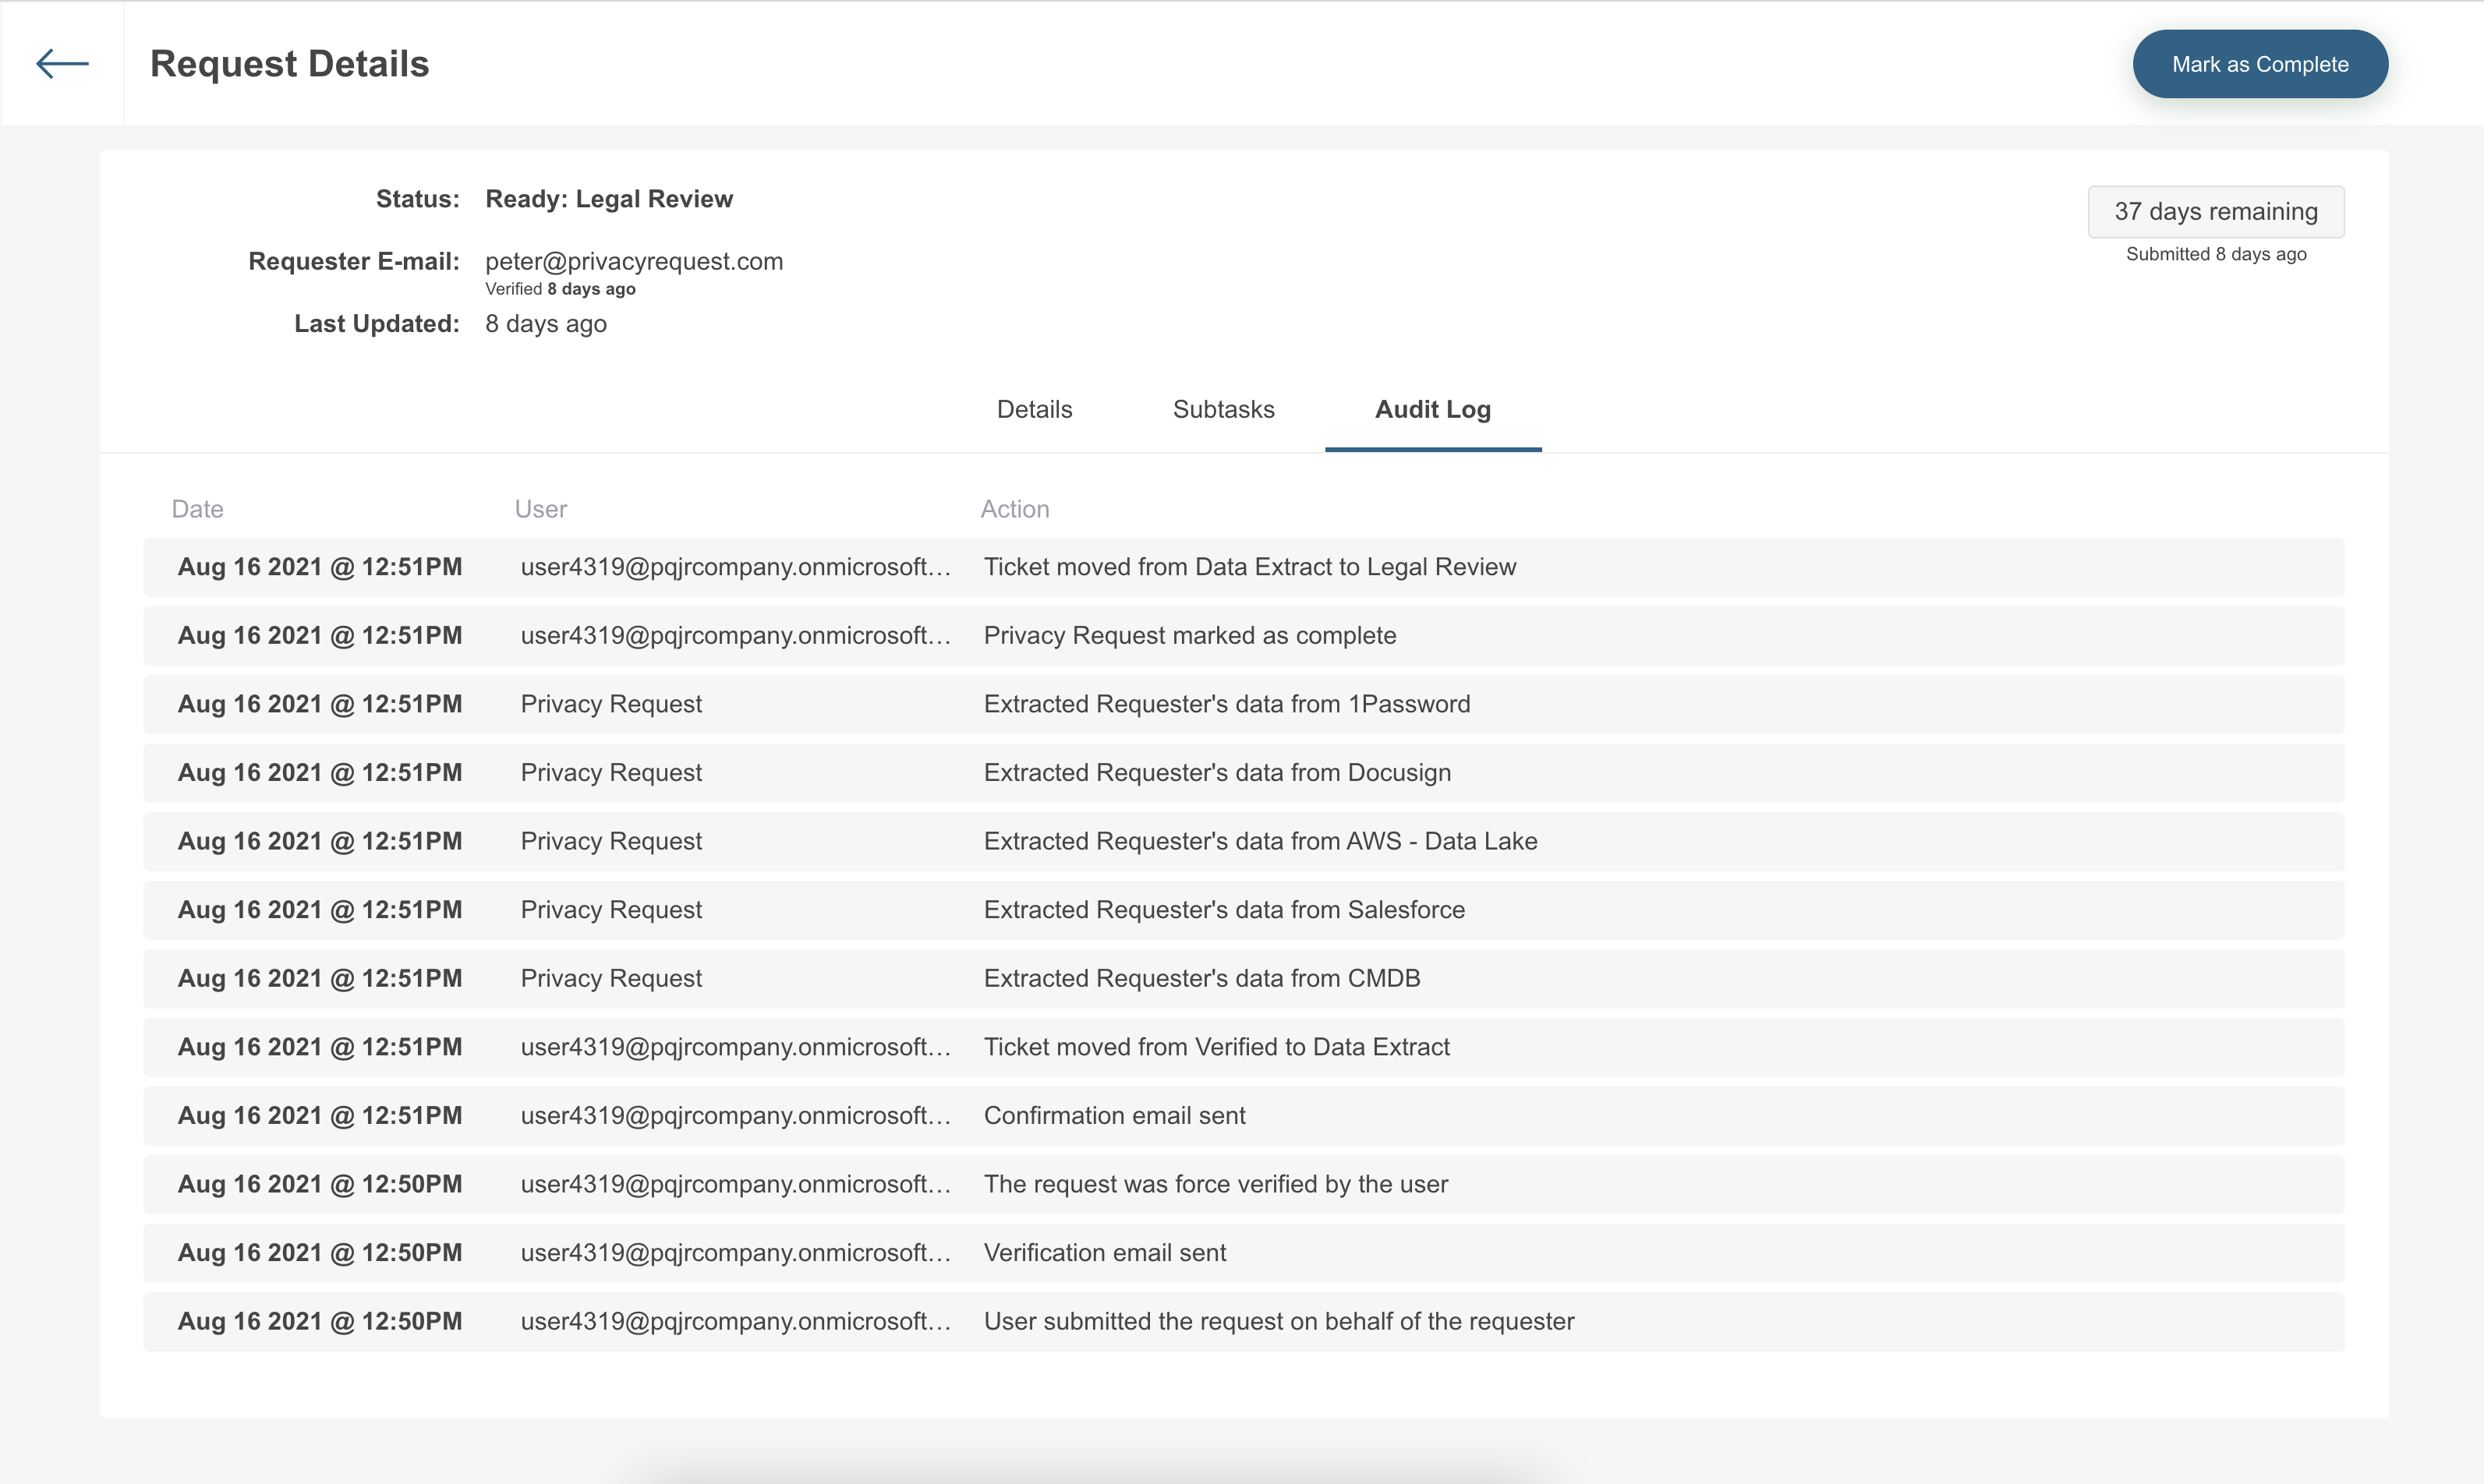This screenshot has width=2484, height=1484.
Task: Select the Audit Log tab
Action: pos(1432,409)
